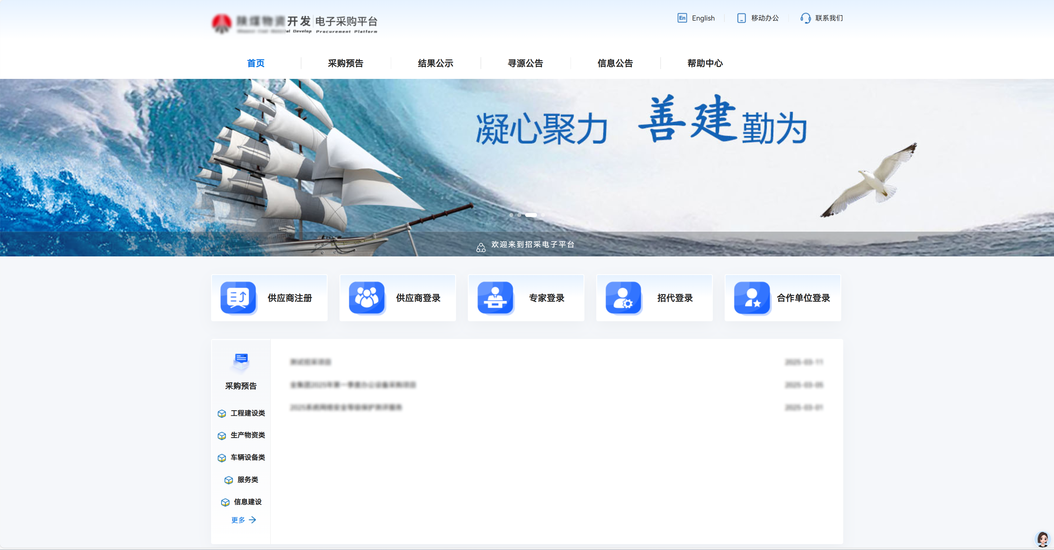Click the English link text
This screenshot has width=1054, height=550.
tap(703, 18)
